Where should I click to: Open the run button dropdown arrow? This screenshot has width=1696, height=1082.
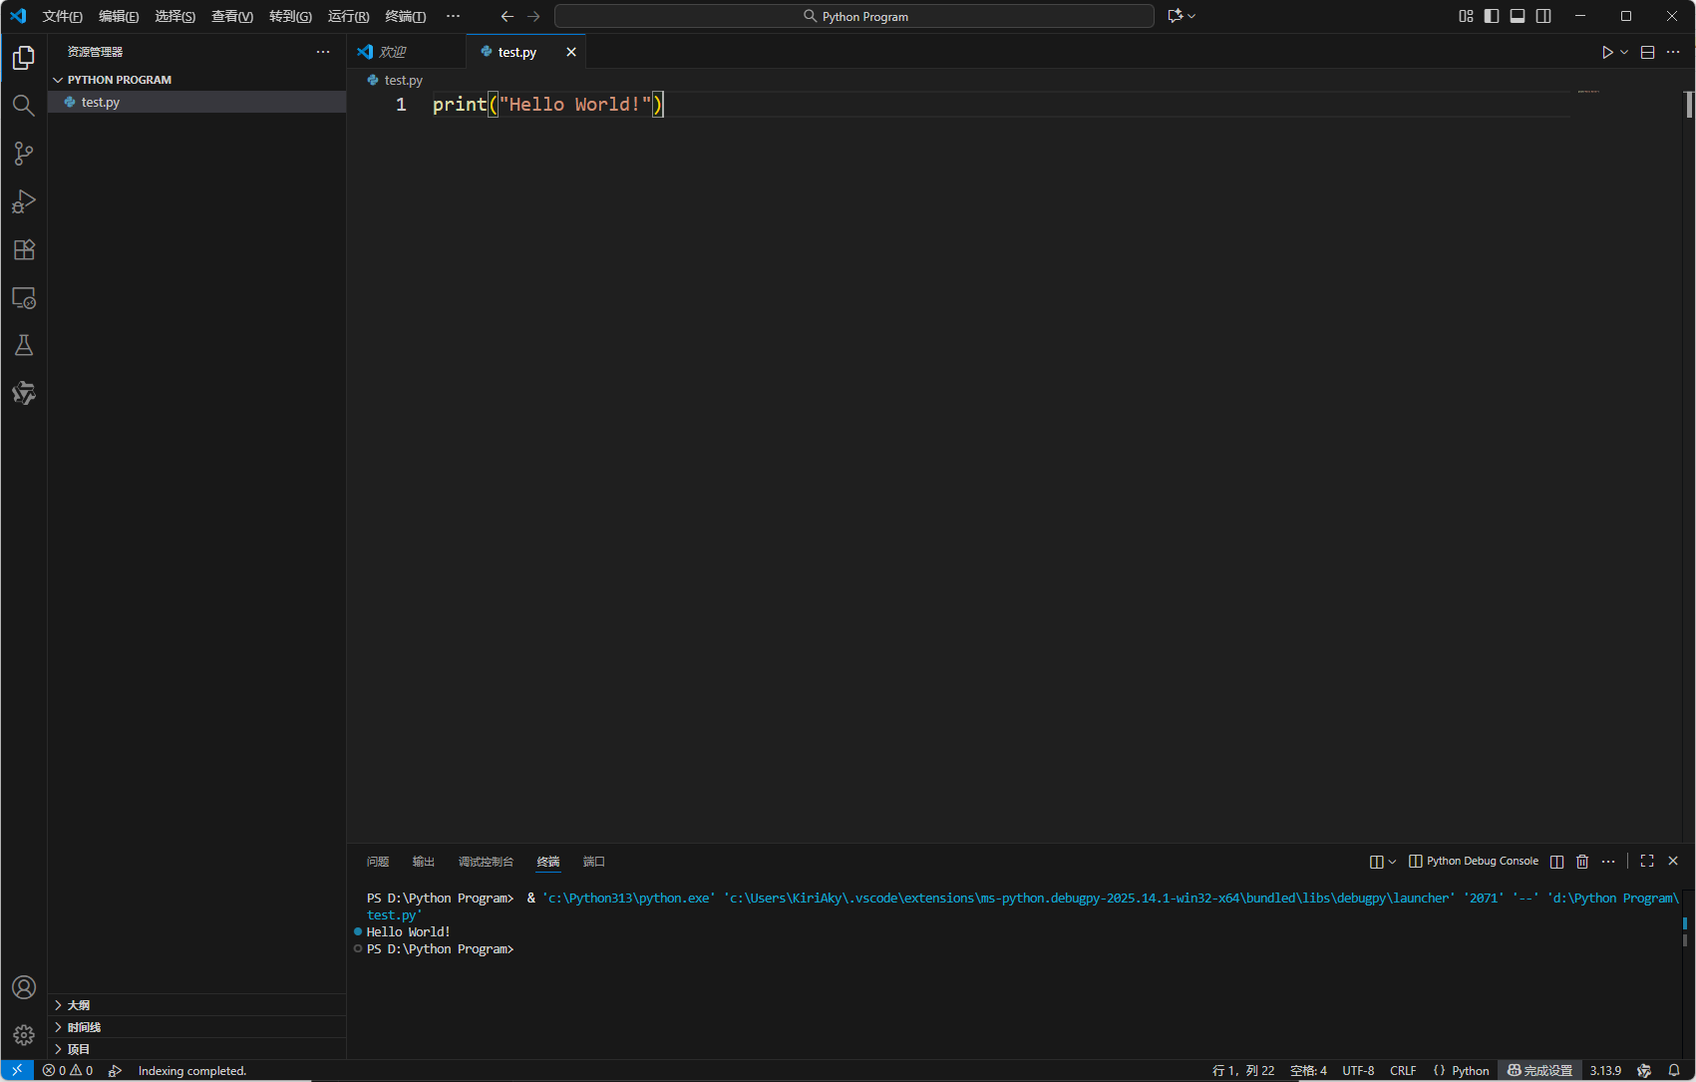tap(1624, 52)
